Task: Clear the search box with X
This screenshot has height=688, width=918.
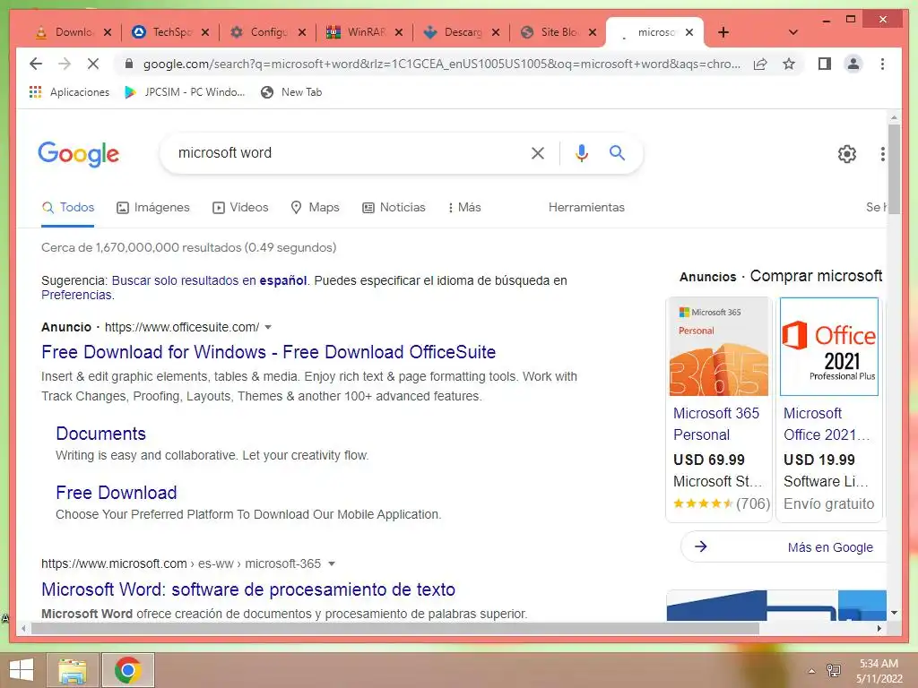Action: coord(538,153)
